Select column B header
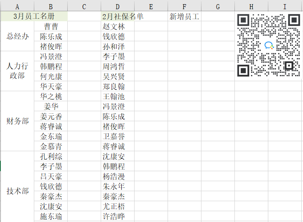The width and height of the screenshot is (303, 222). (x=51, y=7)
